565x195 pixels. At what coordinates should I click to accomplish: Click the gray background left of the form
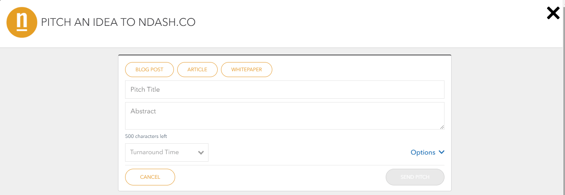point(59,121)
